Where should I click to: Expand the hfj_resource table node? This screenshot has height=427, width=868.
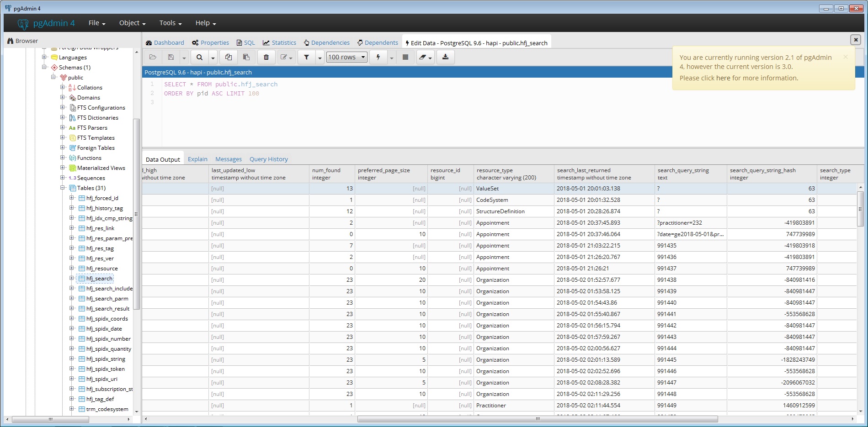click(x=72, y=269)
